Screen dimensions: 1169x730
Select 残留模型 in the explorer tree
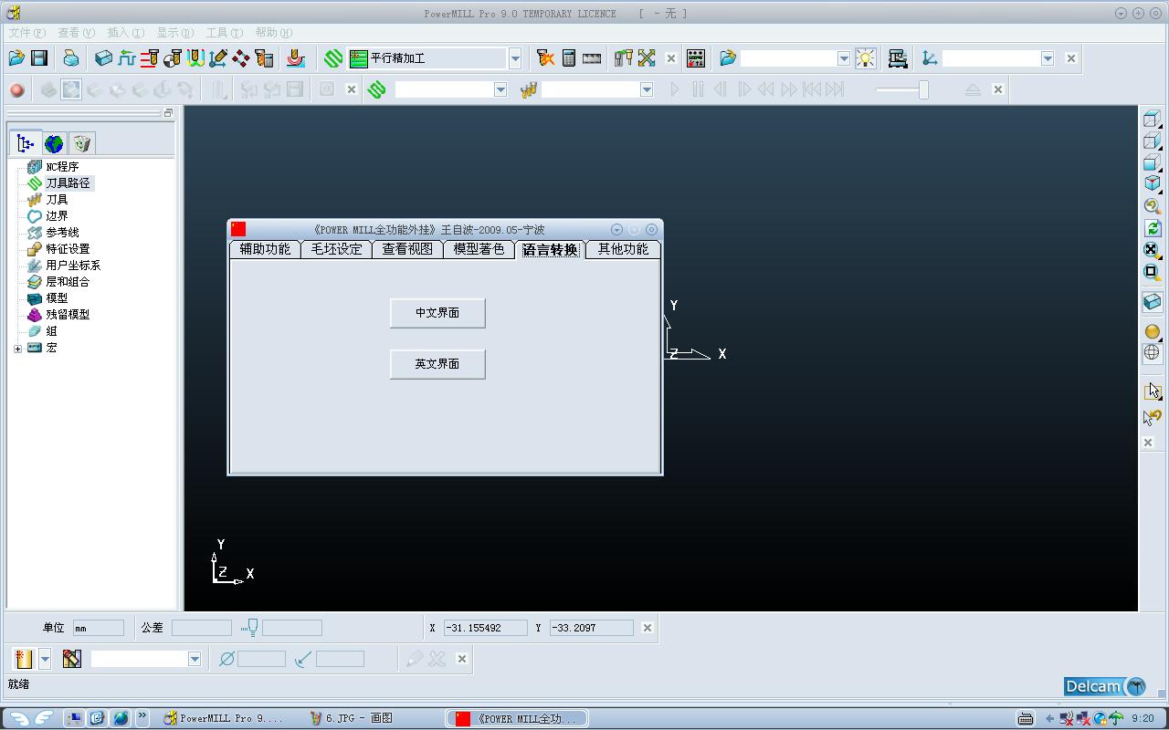[x=68, y=315]
